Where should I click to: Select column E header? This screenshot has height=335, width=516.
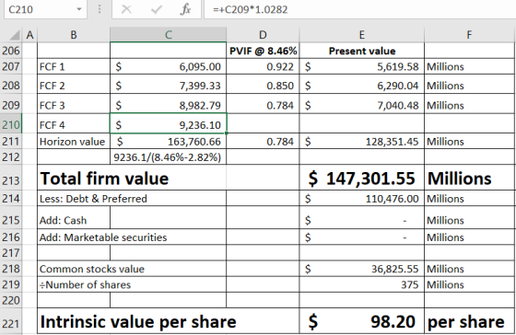click(x=361, y=35)
